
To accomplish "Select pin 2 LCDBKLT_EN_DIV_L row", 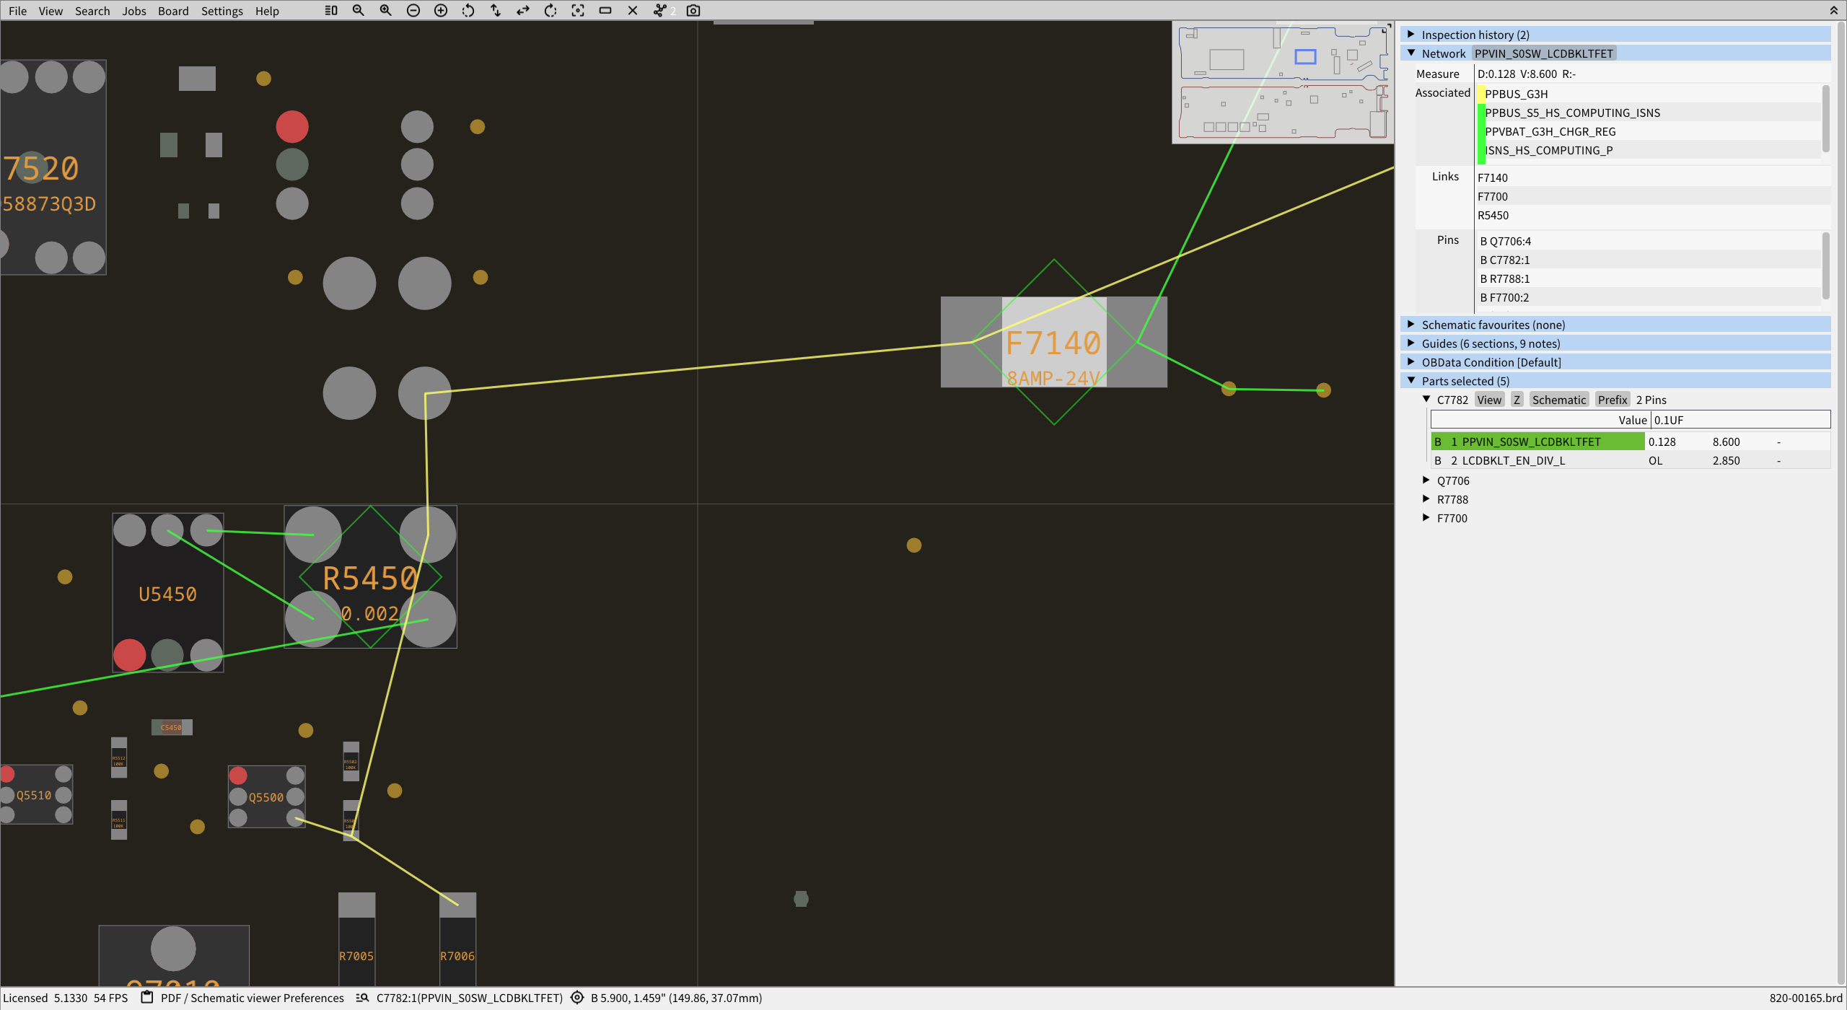I will coord(1515,460).
